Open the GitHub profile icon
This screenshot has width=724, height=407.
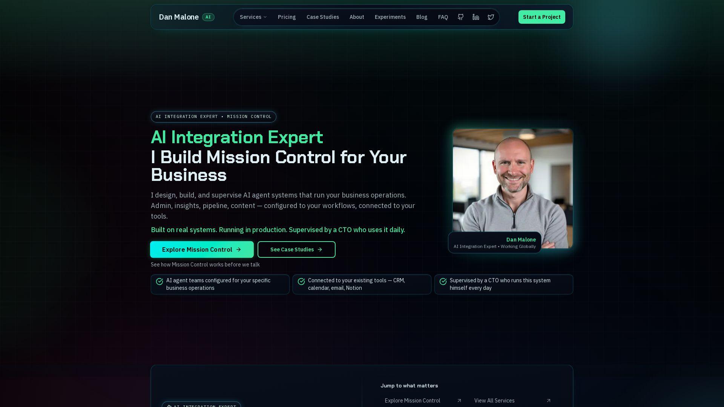[x=460, y=17]
